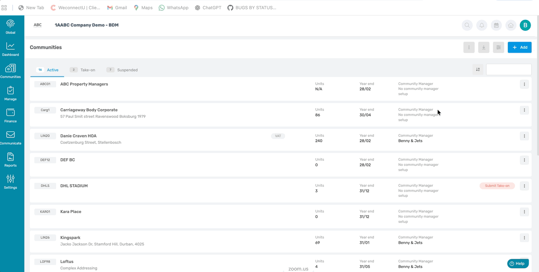Open the Danie Craven HOA community
This screenshot has width=539, height=272.
click(x=78, y=136)
